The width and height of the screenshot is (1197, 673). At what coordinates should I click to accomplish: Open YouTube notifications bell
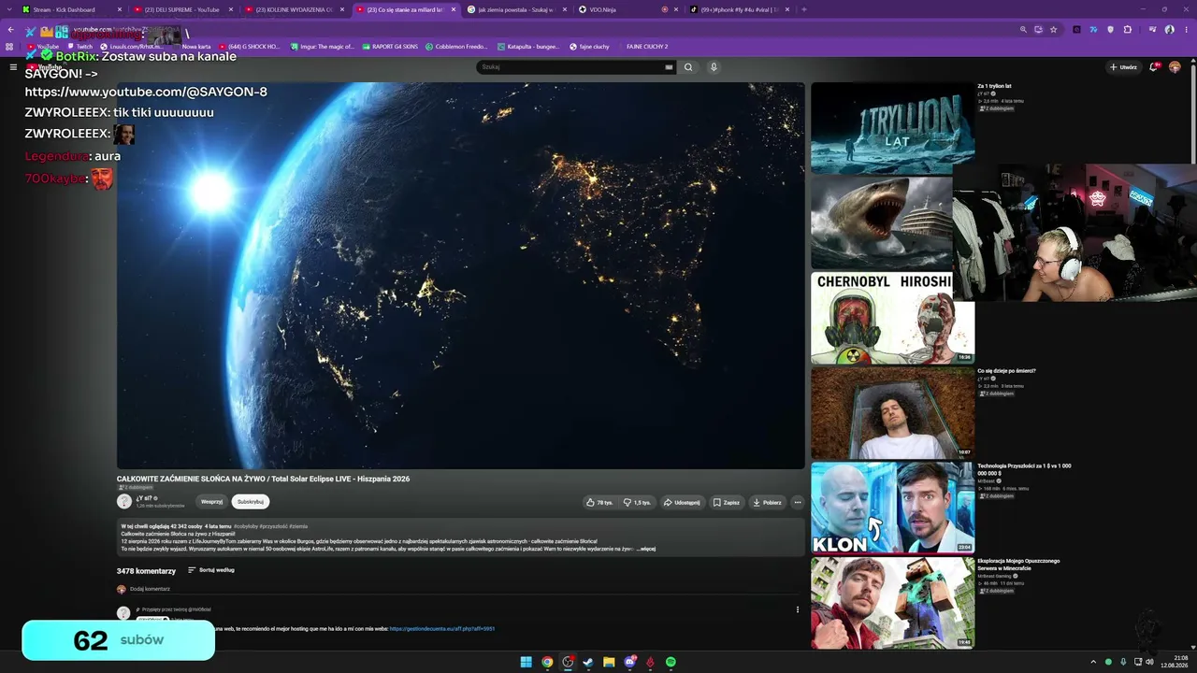pos(1154,67)
